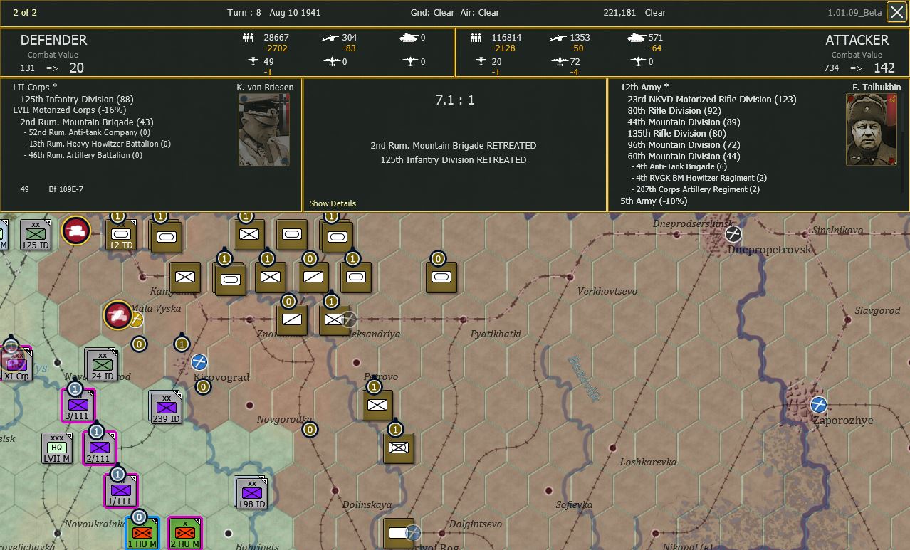The height and width of the screenshot is (550, 910).
Task: Click K. von Briesen's portrait
Action: coord(264,130)
